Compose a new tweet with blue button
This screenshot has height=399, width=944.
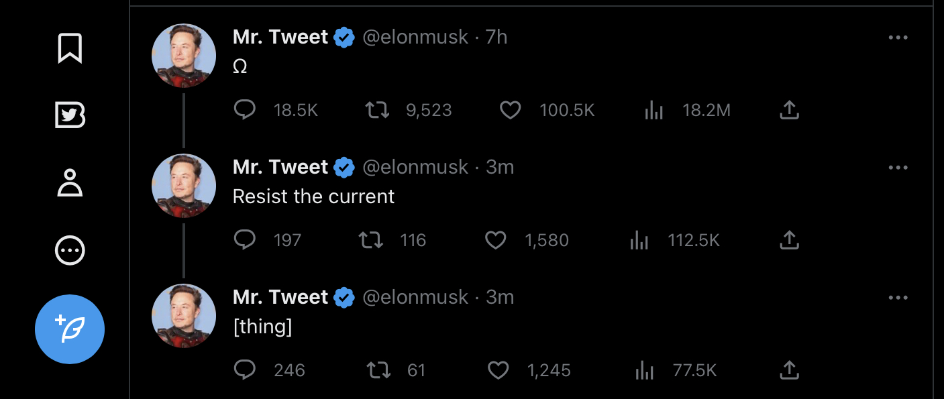pos(70,329)
